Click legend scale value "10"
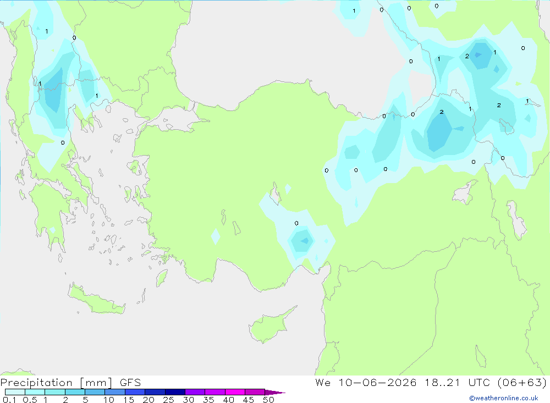This screenshot has width=550, height=403. click(109, 400)
